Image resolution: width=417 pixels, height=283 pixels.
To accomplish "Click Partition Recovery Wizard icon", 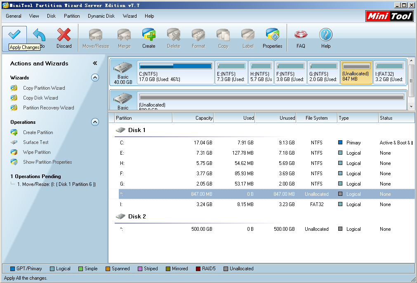I will [14, 108].
